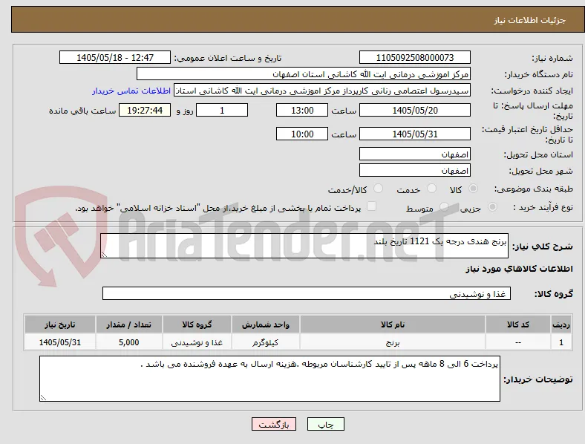Select the کالا/خدمت radio button

378,189
